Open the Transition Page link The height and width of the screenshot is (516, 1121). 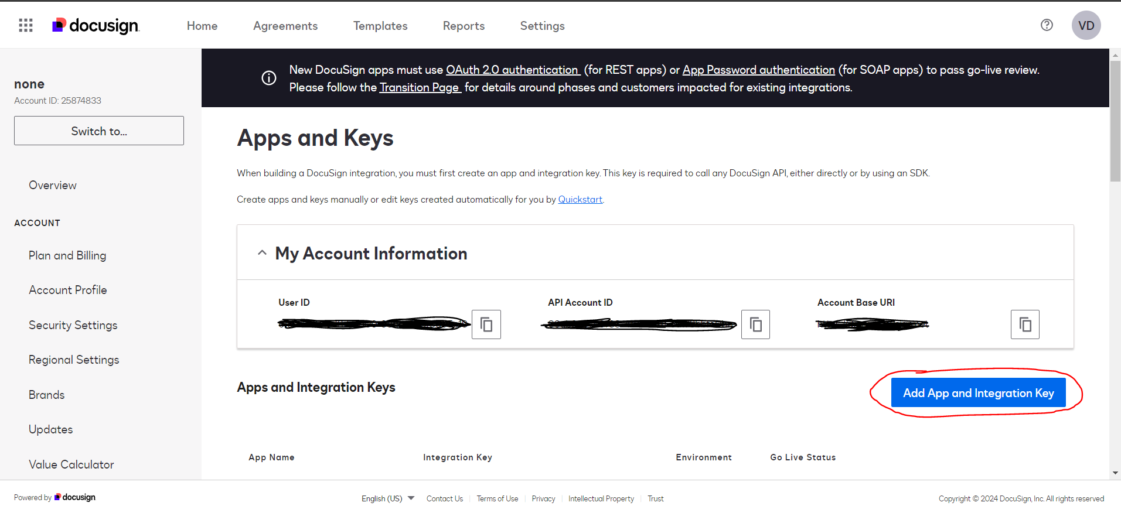tap(421, 87)
